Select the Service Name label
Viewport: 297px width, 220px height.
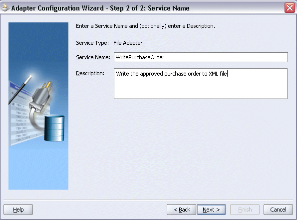(93, 57)
